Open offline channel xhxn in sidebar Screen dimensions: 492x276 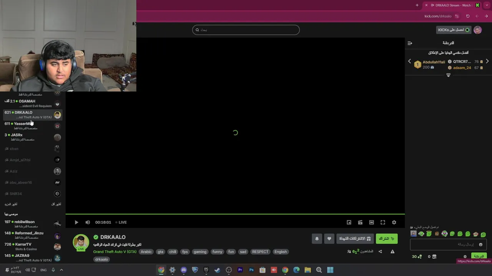tap(33, 149)
